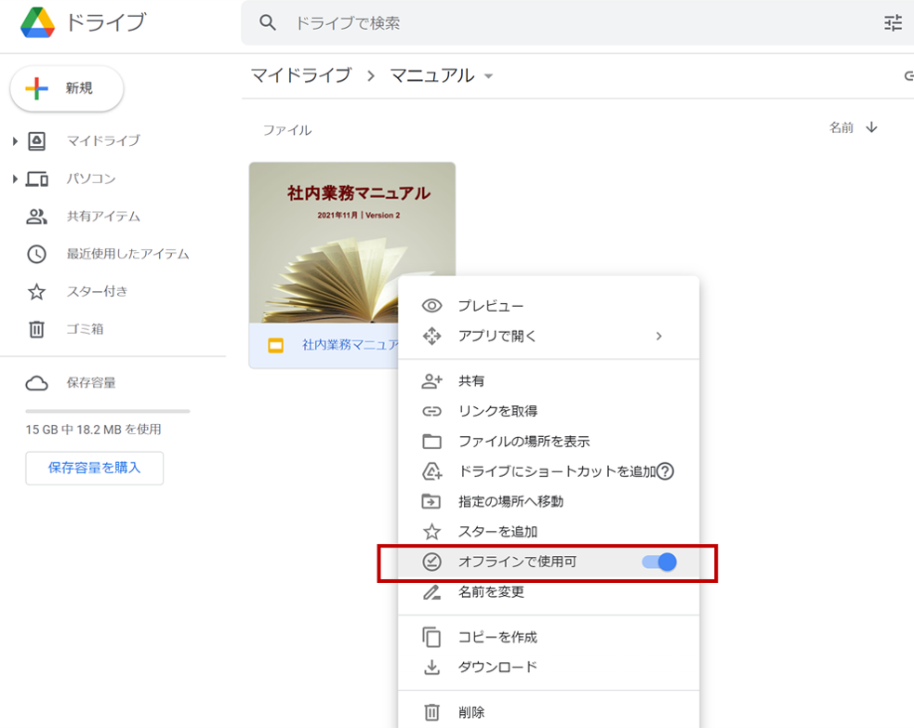Click the マニュアル breadcrumb folder name
The width and height of the screenshot is (914, 728).
[x=432, y=75]
